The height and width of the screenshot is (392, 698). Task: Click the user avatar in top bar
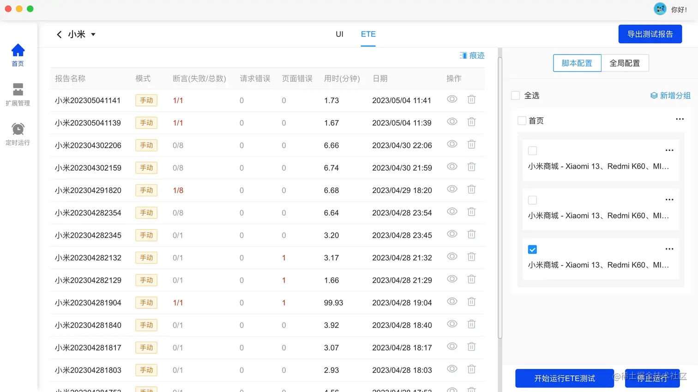pyautogui.click(x=660, y=8)
